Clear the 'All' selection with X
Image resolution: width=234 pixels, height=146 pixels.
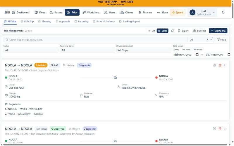point(208,40)
